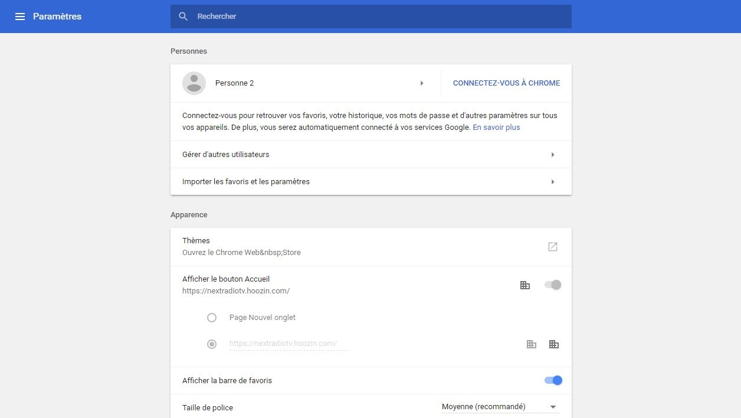Open Taille de police dropdown
Image resolution: width=741 pixels, height=418 pixels.
(500, 407)
